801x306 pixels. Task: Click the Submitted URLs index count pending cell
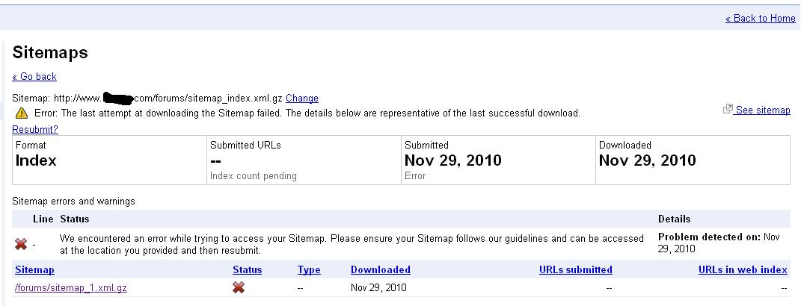click(304, 160)
